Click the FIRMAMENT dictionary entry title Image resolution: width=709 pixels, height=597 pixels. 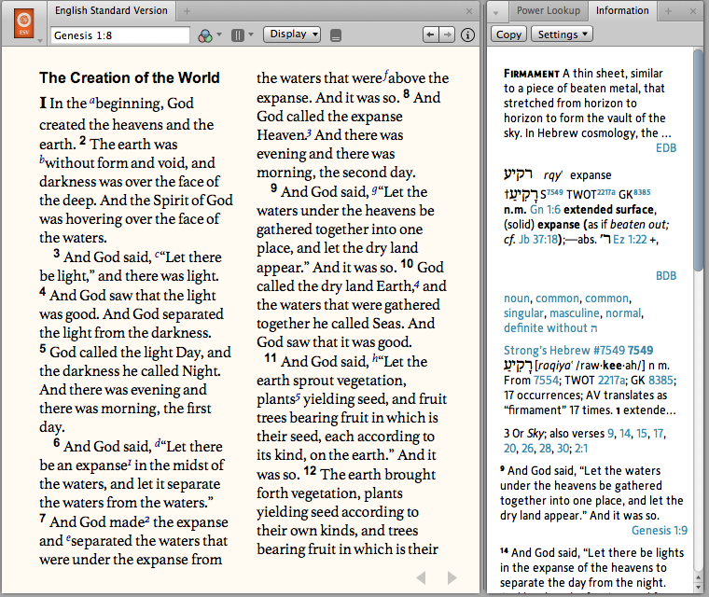[532, 74]
